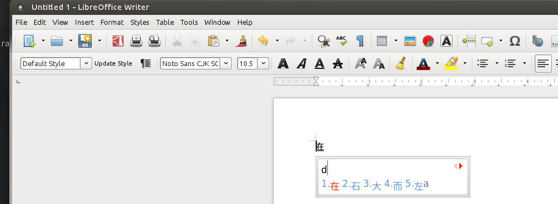
Task: Click the font size 10.5 field
Action: point(247,63)
